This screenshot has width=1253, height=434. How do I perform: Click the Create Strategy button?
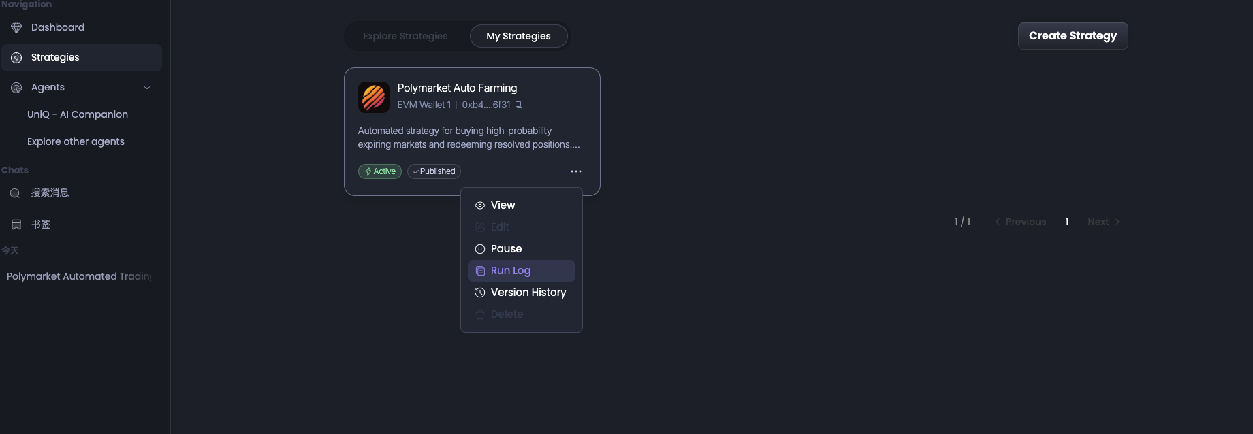click(1073, 36)
